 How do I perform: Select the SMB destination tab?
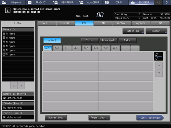click(103, 23)
